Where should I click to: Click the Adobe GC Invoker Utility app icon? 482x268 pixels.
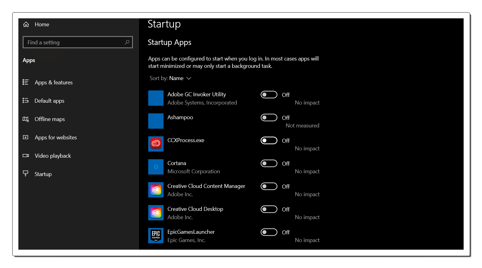[156, 98]
